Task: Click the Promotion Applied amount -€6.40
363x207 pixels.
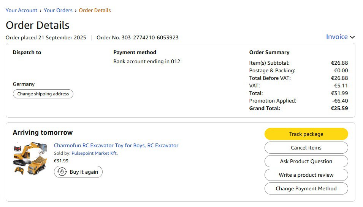Action: click(339, 101)
